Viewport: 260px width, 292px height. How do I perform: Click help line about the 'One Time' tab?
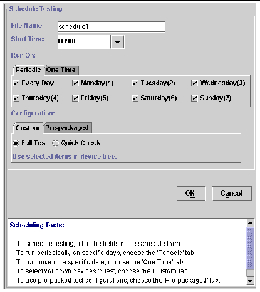tap(101, 262)
